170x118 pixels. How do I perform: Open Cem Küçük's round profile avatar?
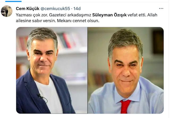coord(7,11)
